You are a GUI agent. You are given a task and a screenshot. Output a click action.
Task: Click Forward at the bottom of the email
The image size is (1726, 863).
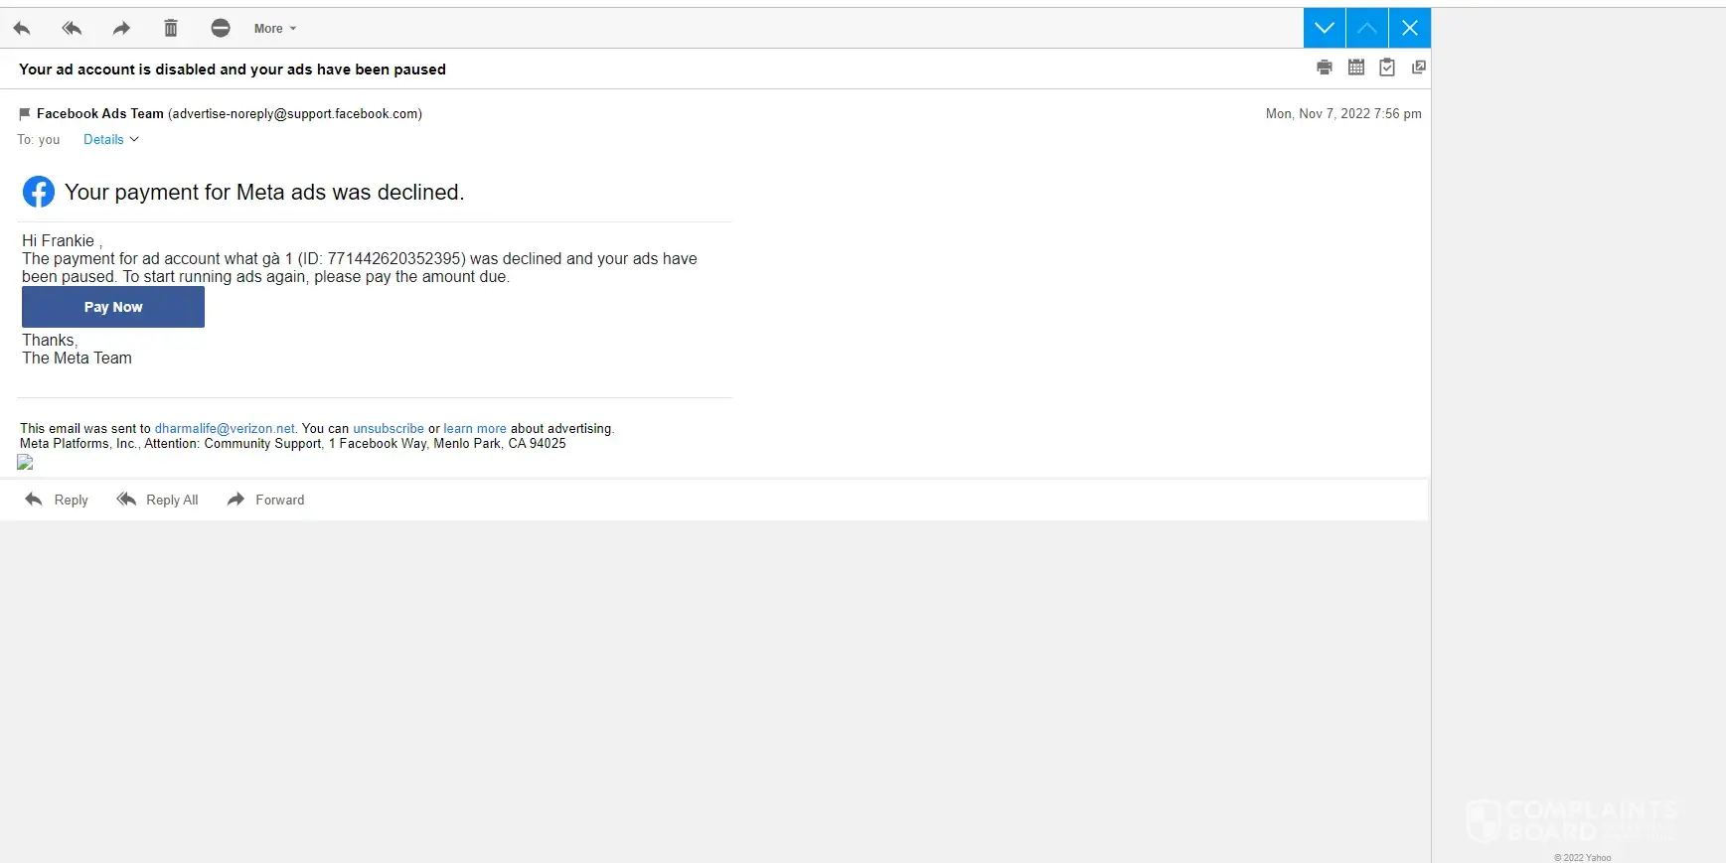click(266, 500)
